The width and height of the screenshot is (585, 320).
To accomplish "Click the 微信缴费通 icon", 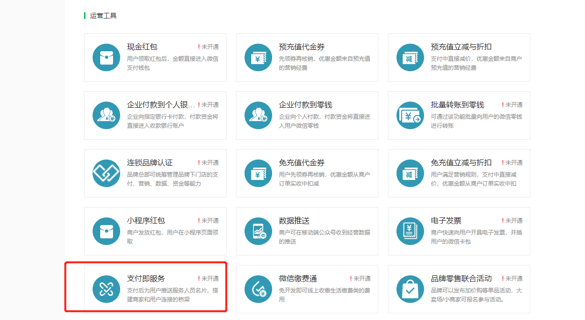I will tap(258, 289).
